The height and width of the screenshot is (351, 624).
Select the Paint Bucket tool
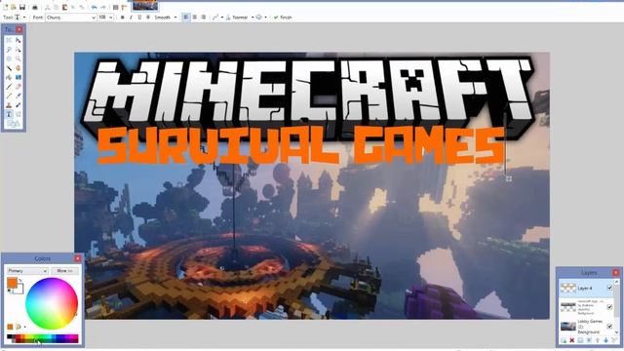point(9,77)
